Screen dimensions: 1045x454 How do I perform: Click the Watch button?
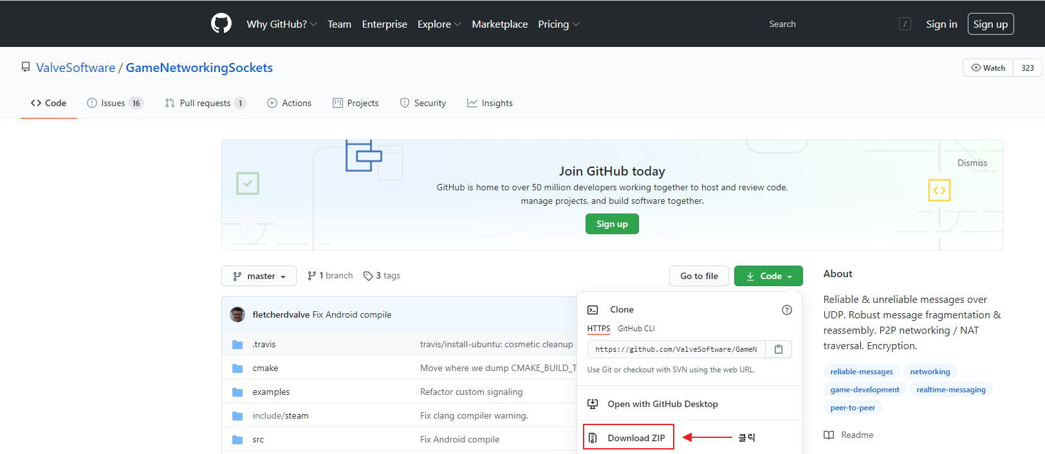click(988, 68)
